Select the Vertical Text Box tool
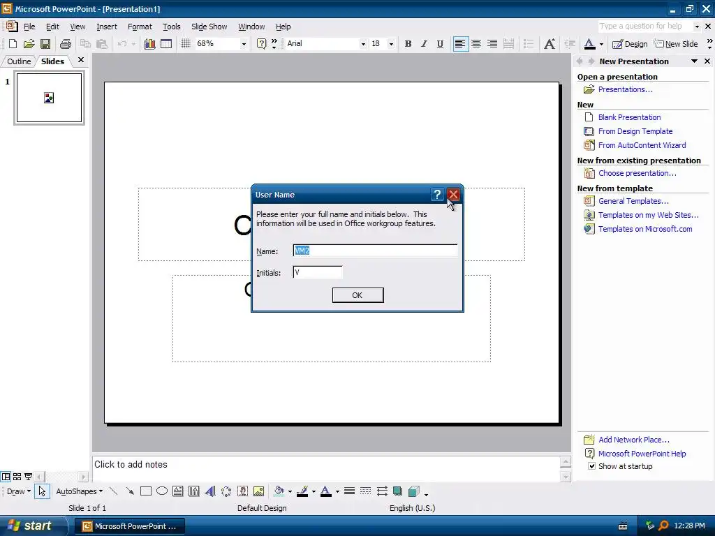Image resolution: width=715 pixels, height=536 pixels. 194,491
